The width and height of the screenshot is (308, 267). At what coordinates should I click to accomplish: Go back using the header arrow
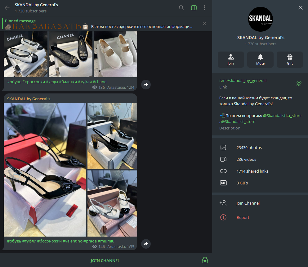(x=7, y=8)
